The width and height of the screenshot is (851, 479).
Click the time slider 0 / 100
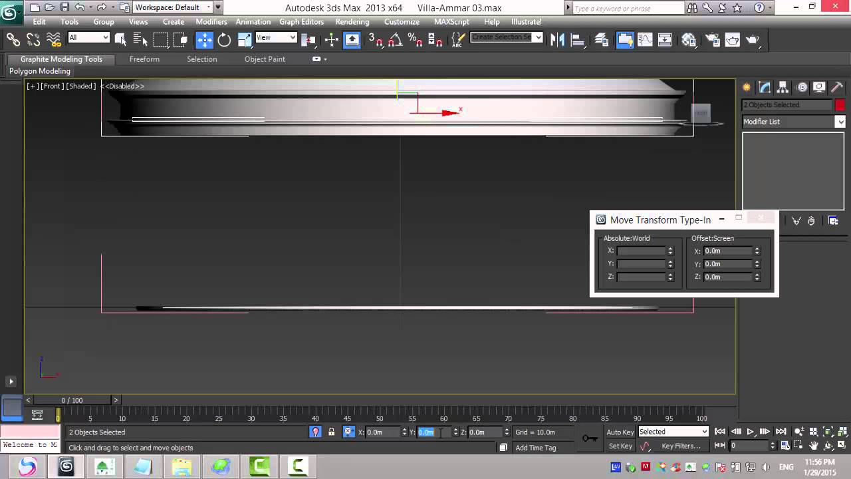pyautogui.click(x=72, y=400)
